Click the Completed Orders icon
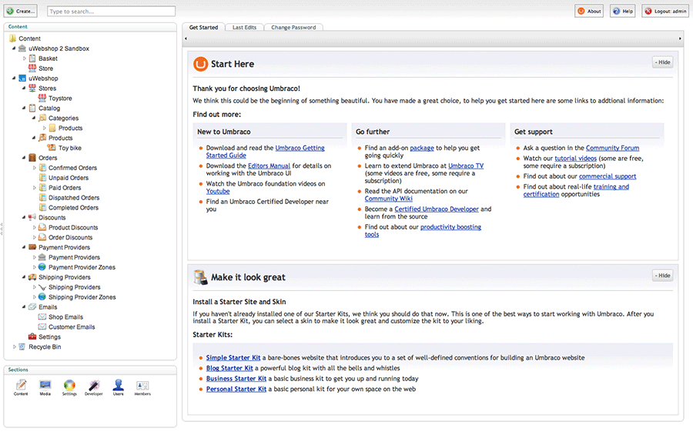 click(x=42, y=207)
